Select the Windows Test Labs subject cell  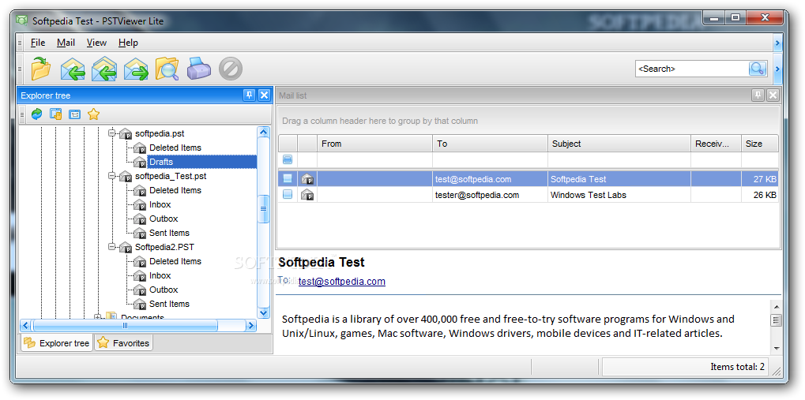pyautogui.click(x=619, y=195)
